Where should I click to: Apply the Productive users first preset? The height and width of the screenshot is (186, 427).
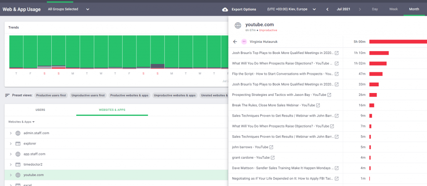pos(51,95)
